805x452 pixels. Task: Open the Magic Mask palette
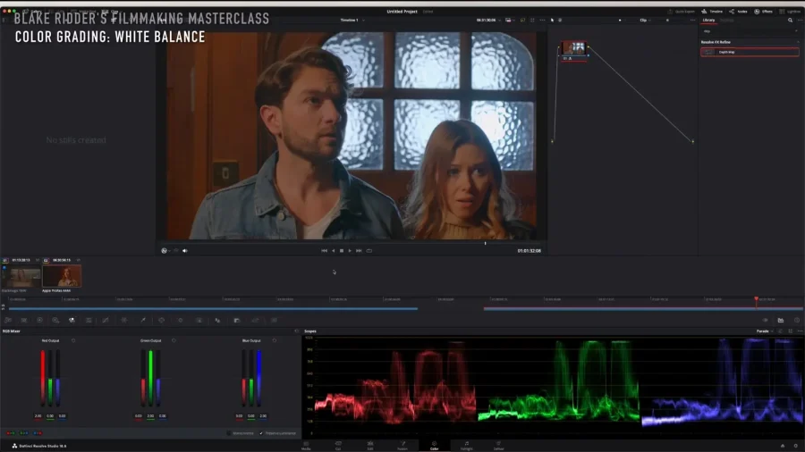tap(199, 321)
